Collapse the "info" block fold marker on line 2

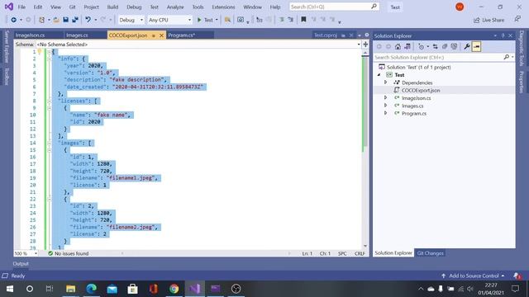point(50,59)
